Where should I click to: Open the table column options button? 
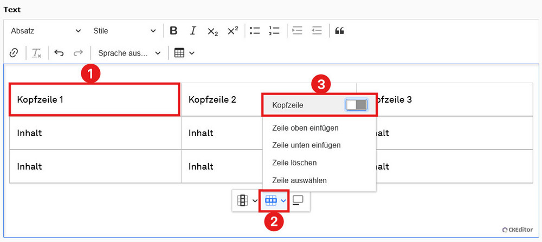[247, 200]
